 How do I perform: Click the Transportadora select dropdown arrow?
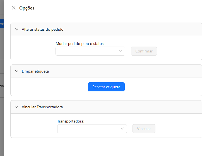[122, 129]
